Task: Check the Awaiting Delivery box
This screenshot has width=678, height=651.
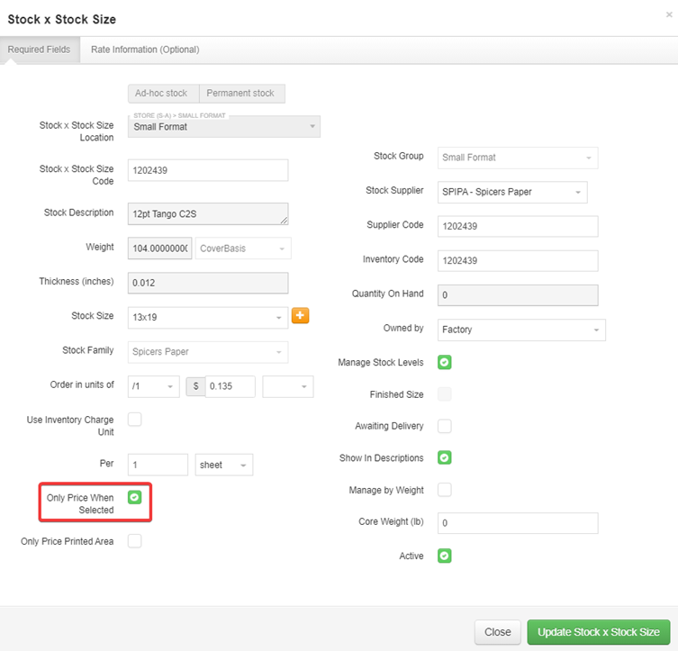Action: (444, 426)
